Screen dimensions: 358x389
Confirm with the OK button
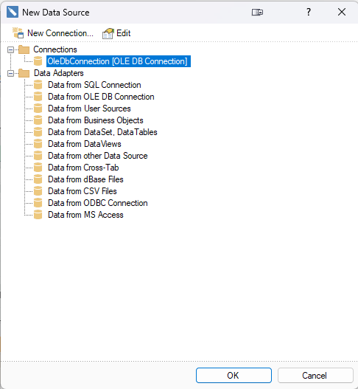(x=234, y=376)
